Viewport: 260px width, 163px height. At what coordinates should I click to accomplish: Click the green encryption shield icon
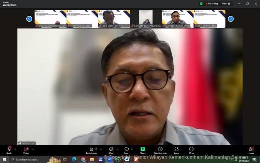click(x=201, y=4)
